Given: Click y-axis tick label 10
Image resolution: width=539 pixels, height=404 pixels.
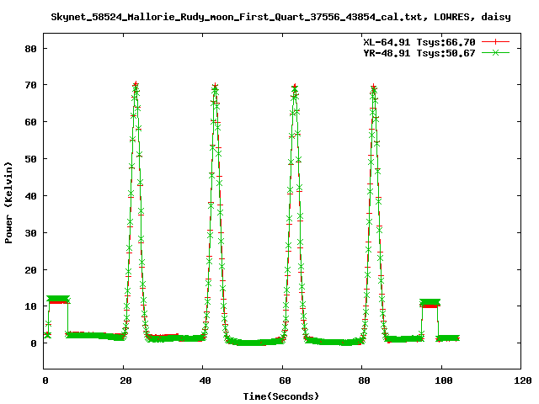Looking at the screenshot, I should (x=30, y=306).
